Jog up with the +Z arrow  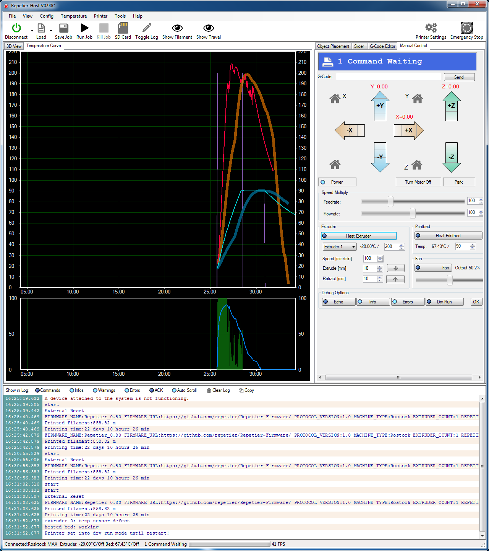[452, 106]
